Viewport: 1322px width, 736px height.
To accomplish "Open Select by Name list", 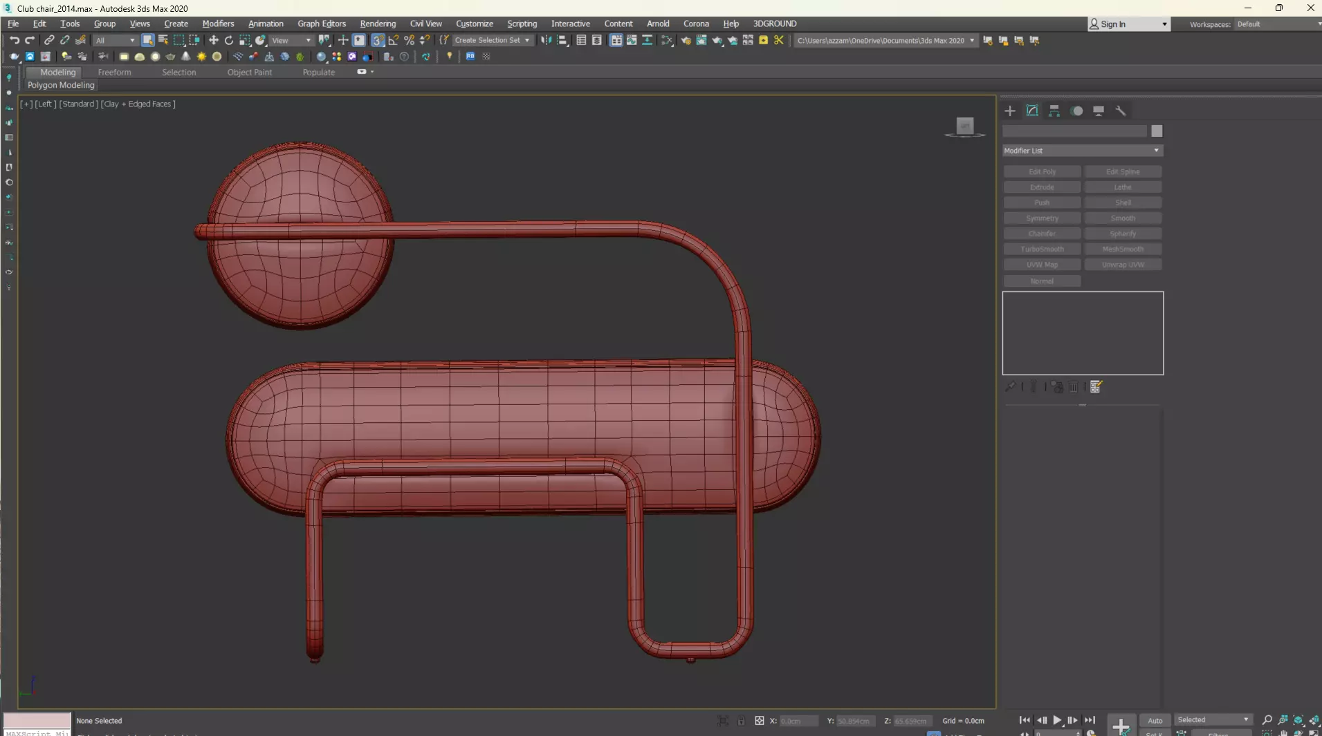I will coord(163,40).
